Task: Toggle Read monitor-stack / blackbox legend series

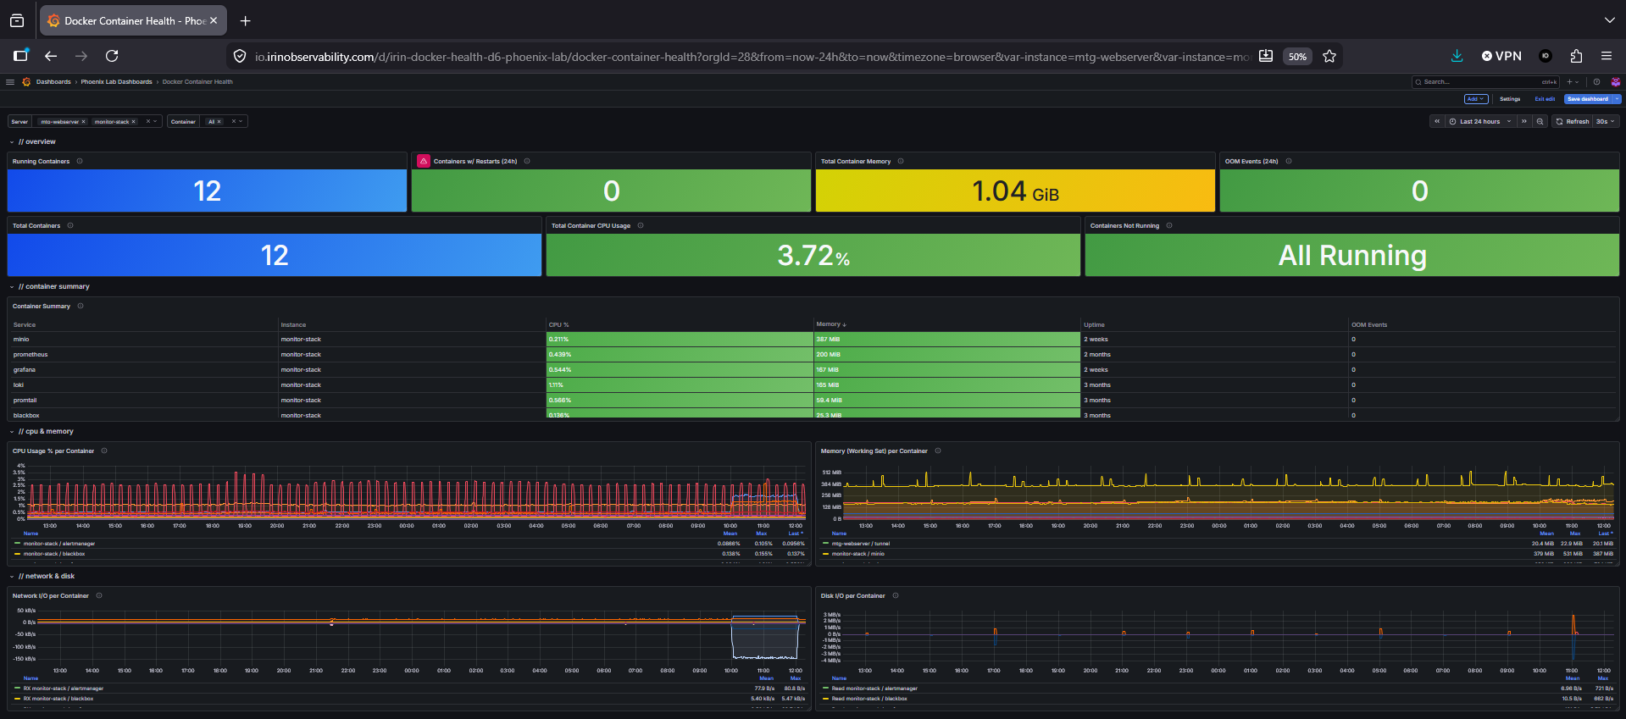Action: coord(869,699)
